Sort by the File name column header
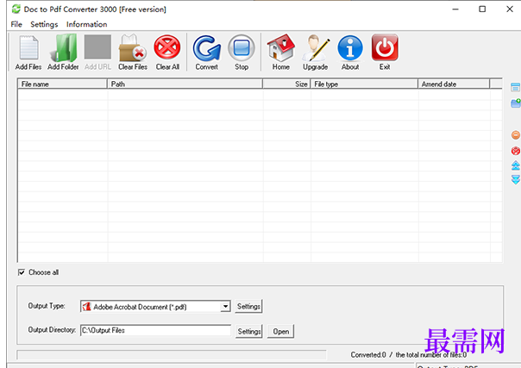Screen dimensions: 521x368 coord(62,84)
